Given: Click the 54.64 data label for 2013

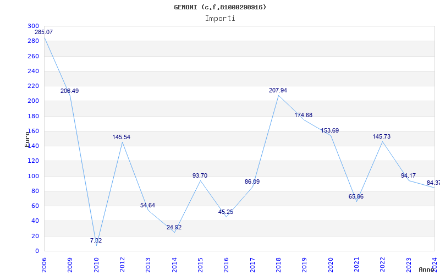Looking at the screenshot, I should pos(147,205).
